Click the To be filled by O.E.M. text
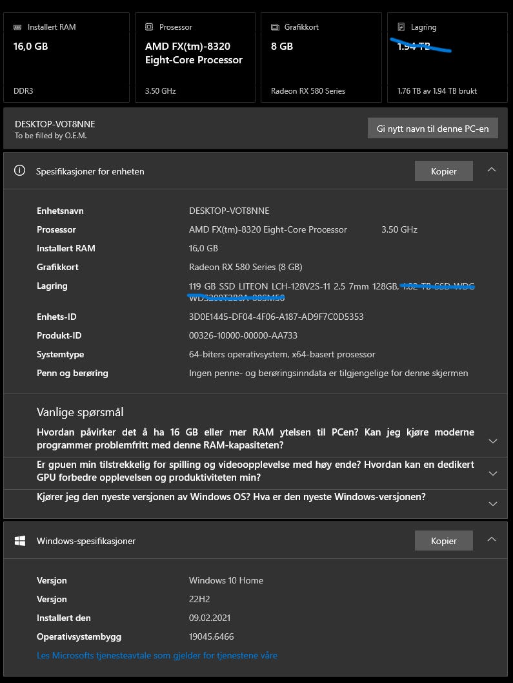513x683 pixels. 51,136
